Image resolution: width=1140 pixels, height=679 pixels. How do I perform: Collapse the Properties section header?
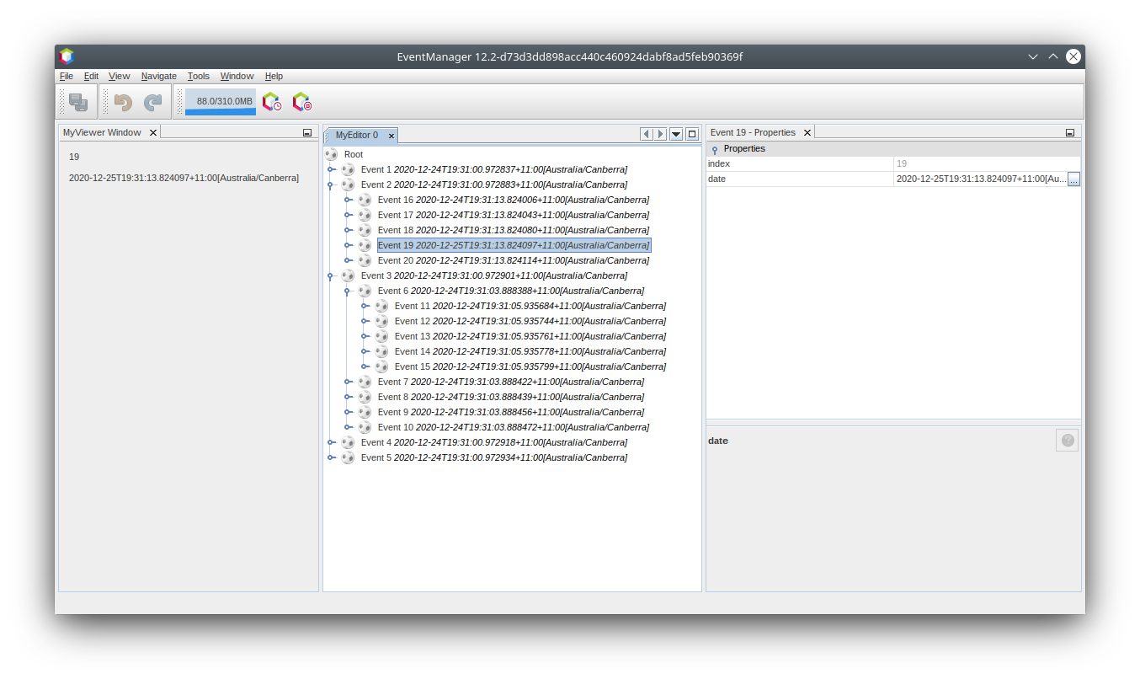[715, 149]
